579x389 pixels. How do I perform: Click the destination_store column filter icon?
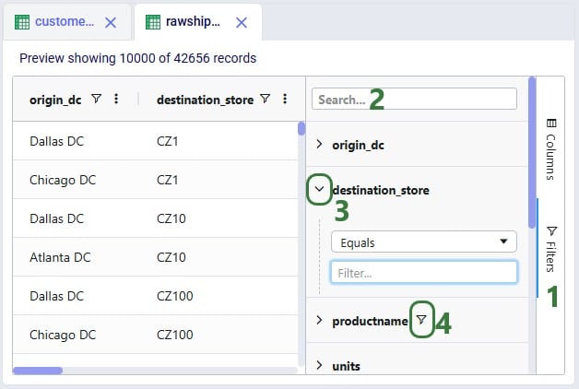265,100
